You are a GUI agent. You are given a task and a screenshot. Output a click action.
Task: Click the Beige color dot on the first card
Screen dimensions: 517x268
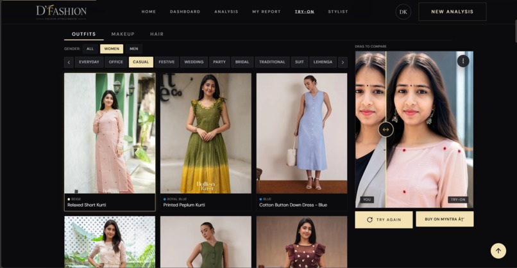(69, 200)
